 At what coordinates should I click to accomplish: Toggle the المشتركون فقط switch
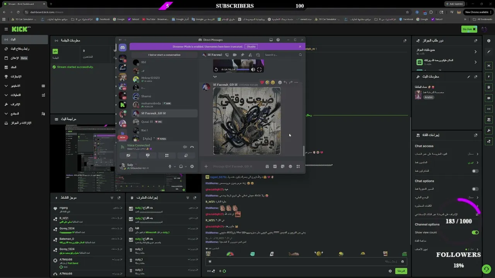point(475,171)
